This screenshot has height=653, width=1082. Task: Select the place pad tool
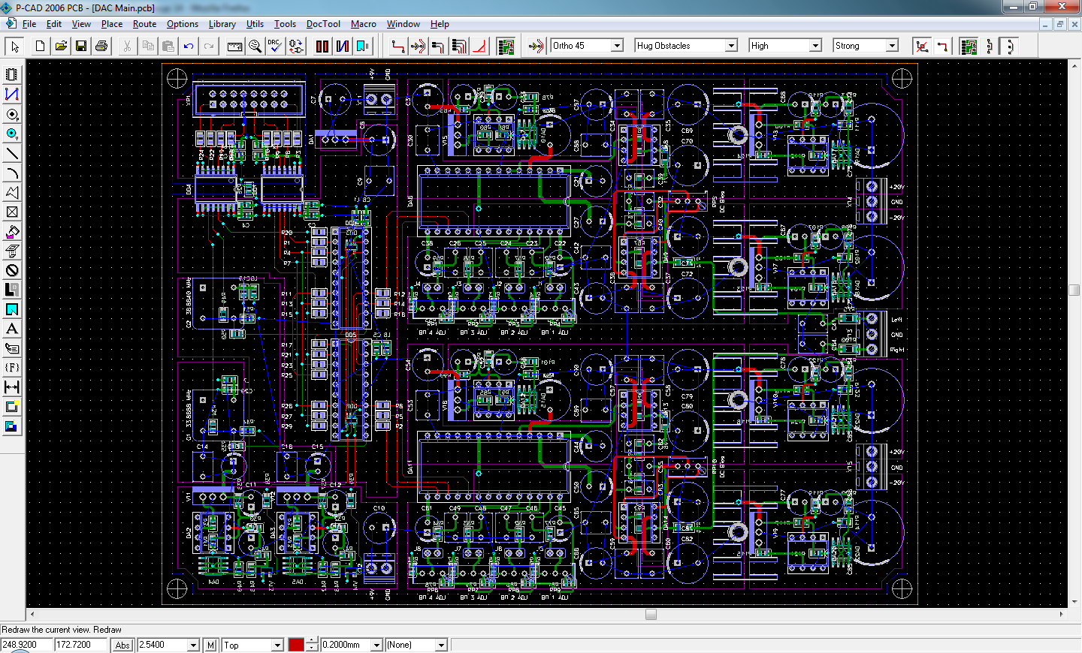click(12, 114)
